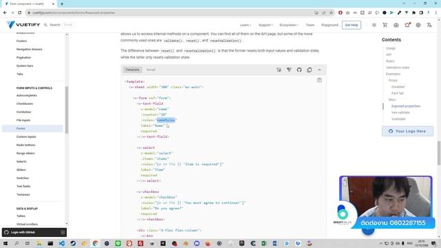Open Checkboxes in sidebar
The height and width of the screenshot is (248, 441).
[25, 104]
